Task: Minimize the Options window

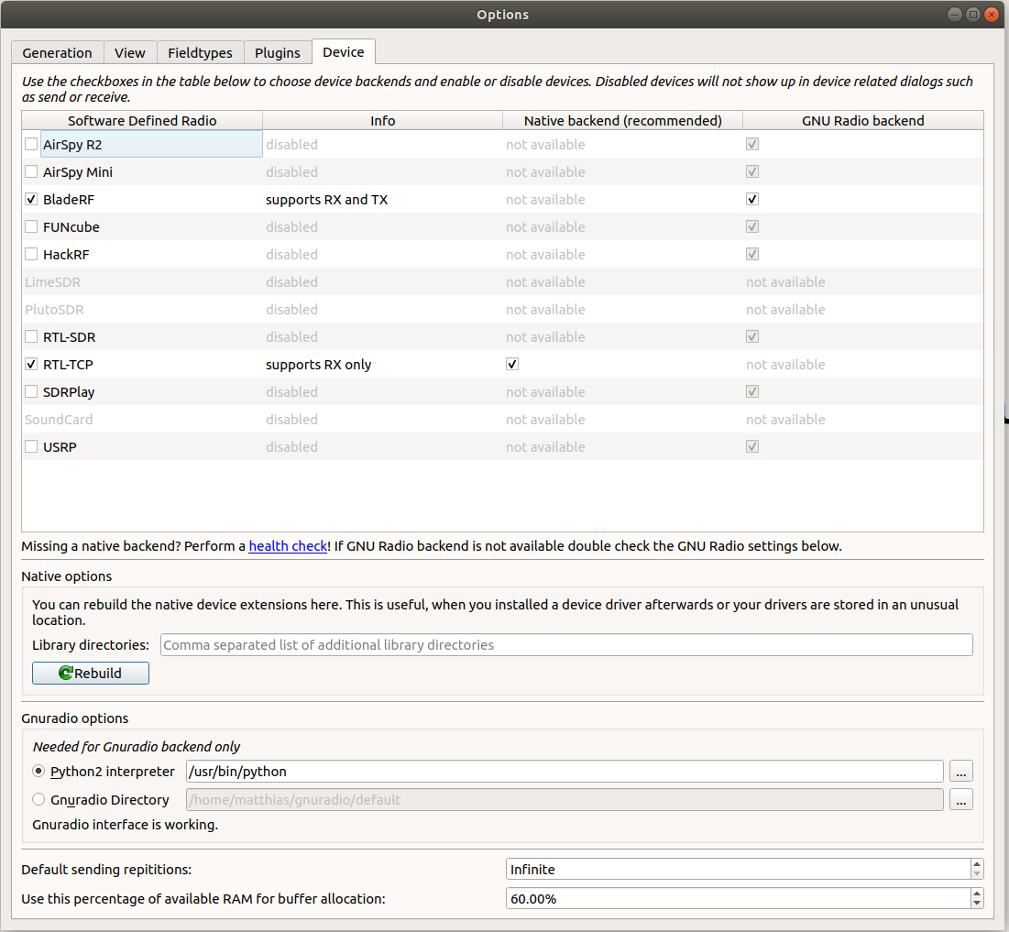Action: (x=955, y=14)
